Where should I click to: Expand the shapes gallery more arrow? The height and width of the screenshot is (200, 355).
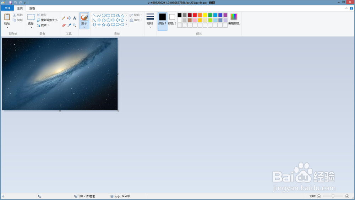pos(127,25)
